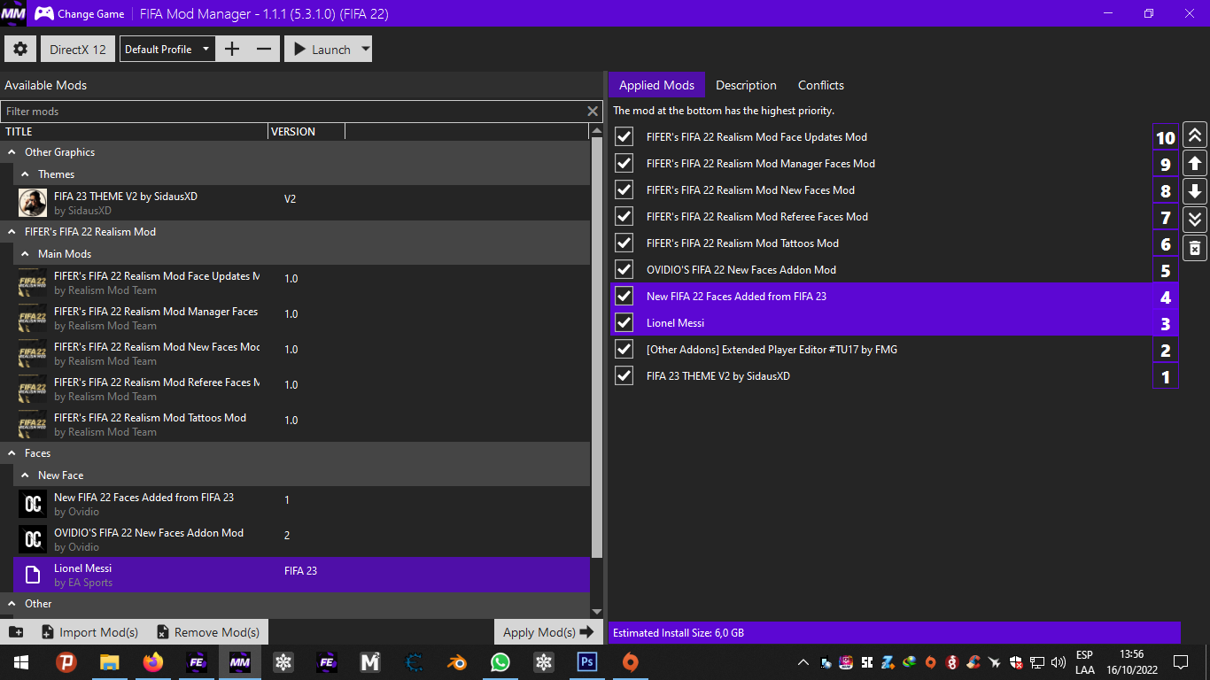This screenshot has width=1210, height=680.
Task: Open settings via the gear icon
Action: pyautogui.click(x=20, y=50)
